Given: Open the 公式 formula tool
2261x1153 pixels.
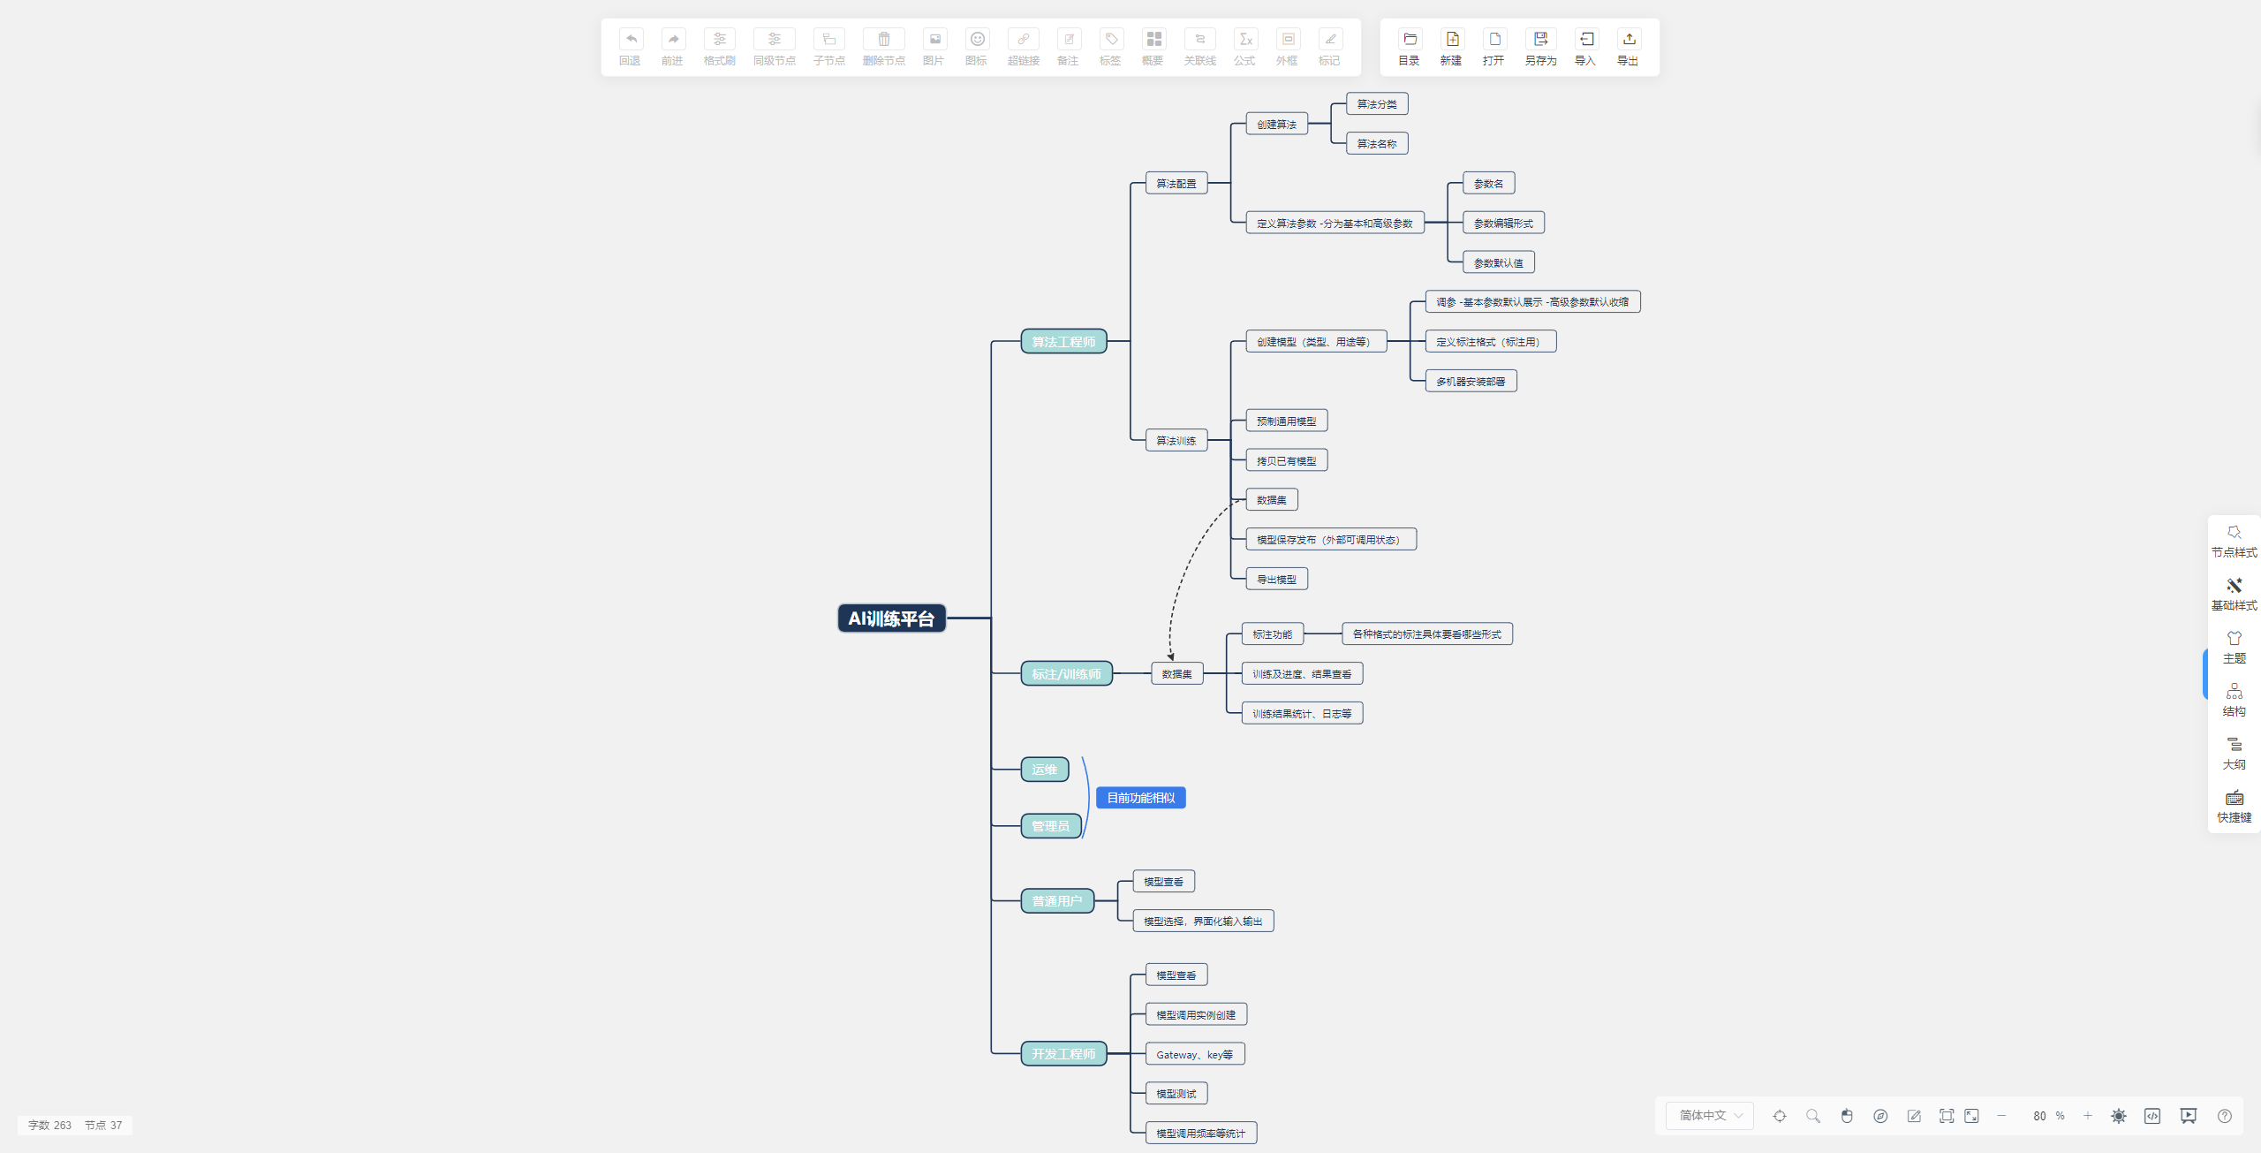Looking at the screenshot, I should coord(1245,39).
